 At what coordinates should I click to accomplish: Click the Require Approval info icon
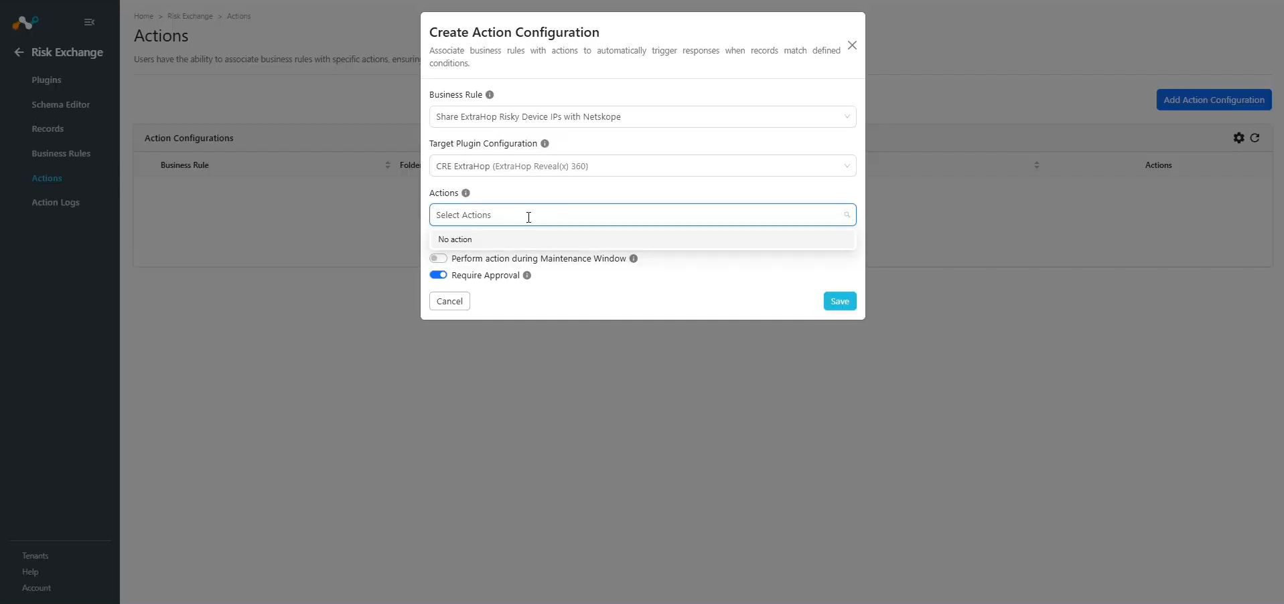point(527,276)
